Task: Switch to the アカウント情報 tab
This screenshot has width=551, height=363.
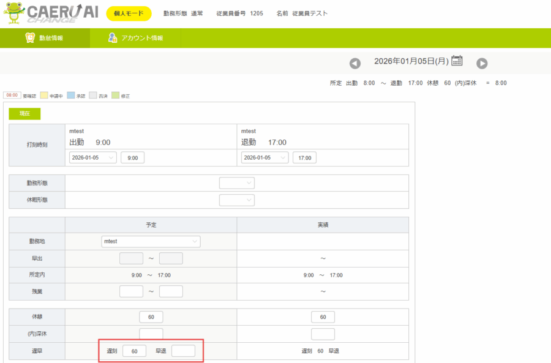Action: coord(135,38)
